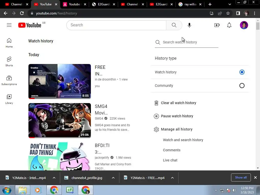Click the YouTube Search input field
260x195 pixels.
[116, 25]
